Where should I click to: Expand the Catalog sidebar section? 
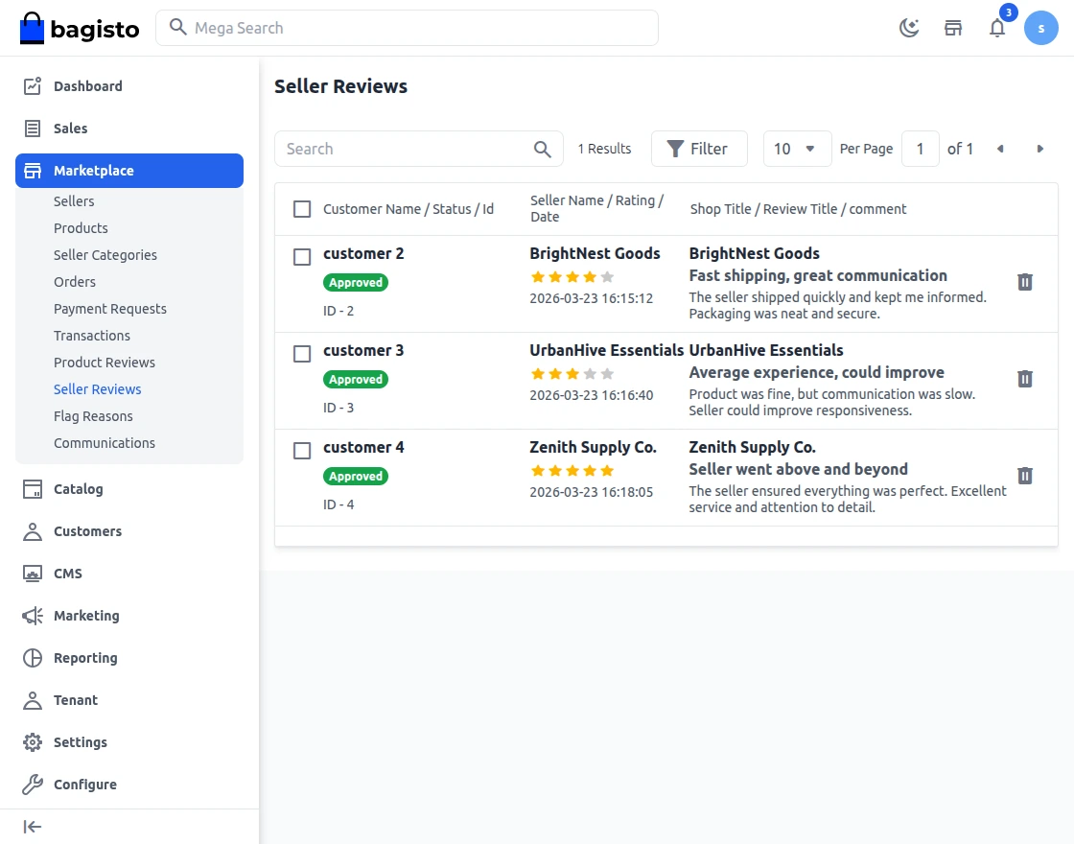(78, 489)
